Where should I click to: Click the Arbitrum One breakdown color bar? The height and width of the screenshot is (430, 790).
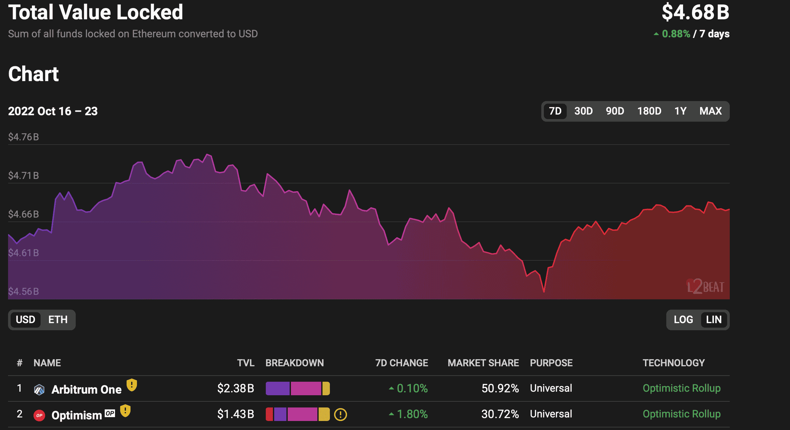(298, 388)
